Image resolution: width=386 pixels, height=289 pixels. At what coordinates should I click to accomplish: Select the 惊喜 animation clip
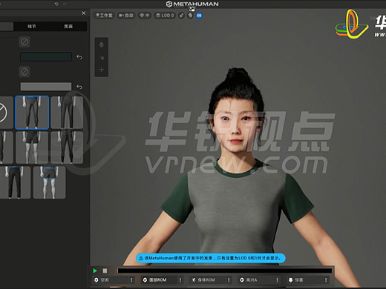tap(304, 280)
